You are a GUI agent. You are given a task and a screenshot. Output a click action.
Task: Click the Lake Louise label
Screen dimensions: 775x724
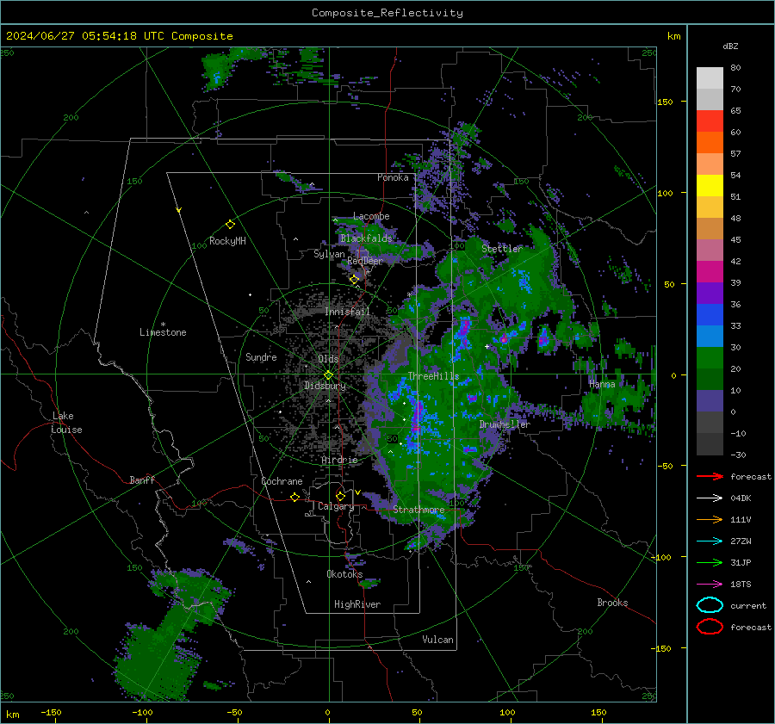click(67, 423)
